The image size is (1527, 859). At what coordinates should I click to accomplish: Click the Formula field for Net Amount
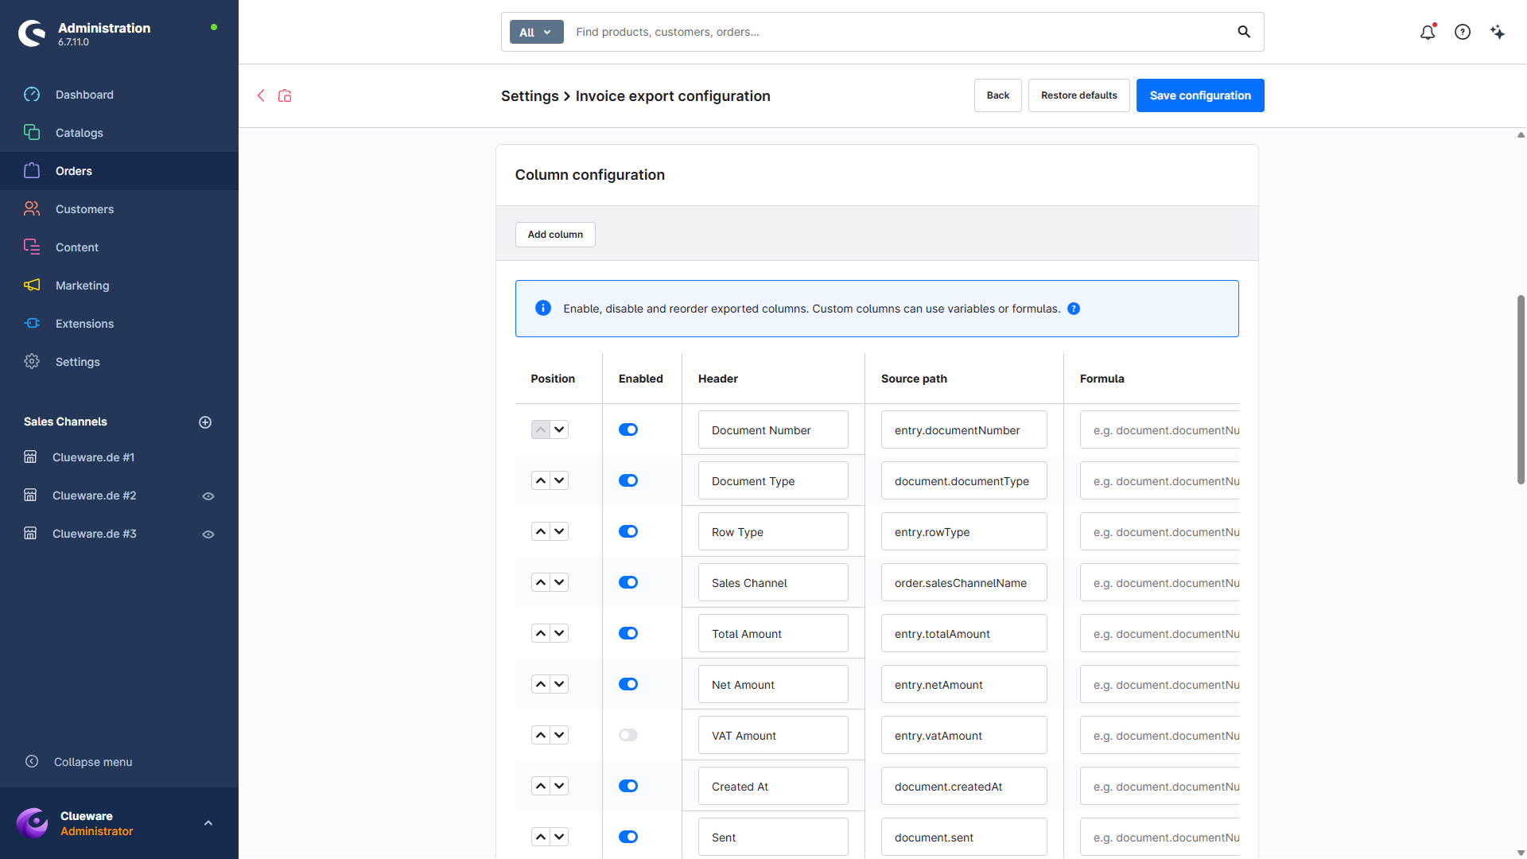pyautogui.click(x=1160, y=684)
